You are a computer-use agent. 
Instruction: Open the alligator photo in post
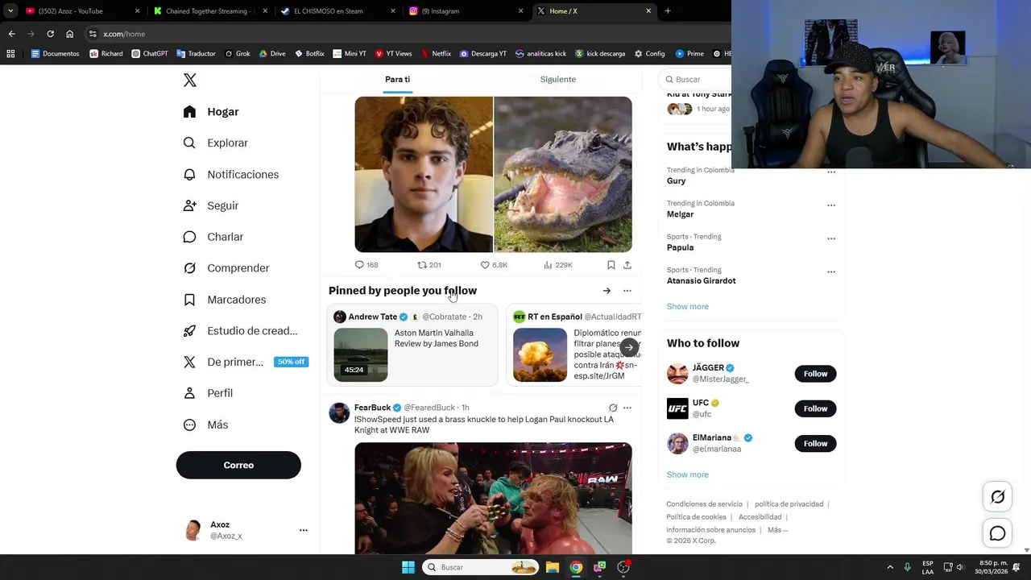(563, 175)
